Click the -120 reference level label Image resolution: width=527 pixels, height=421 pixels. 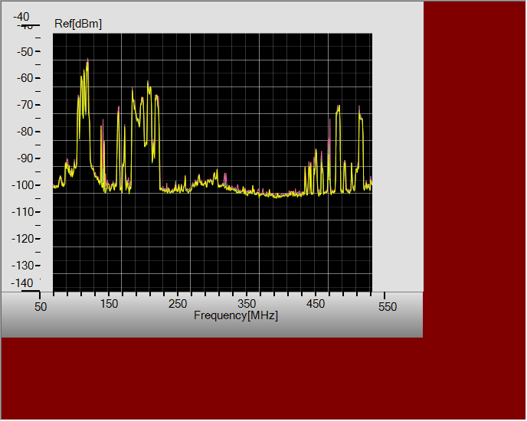point(22,239)
